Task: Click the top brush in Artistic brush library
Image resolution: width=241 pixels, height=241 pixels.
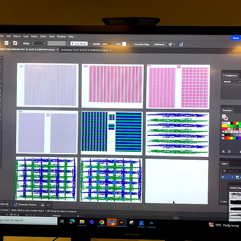Action: click(x=235, y=195)
